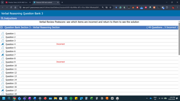The width and height of the screenshot is (180, 101).
Task: Bookmark this page with the star icon
Action: [110, 7]
